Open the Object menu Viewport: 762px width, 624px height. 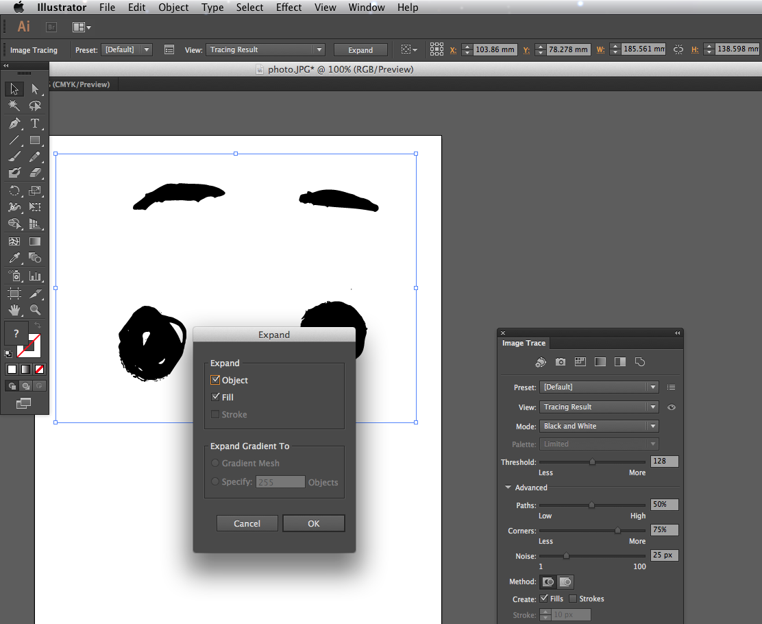(173, 8)
